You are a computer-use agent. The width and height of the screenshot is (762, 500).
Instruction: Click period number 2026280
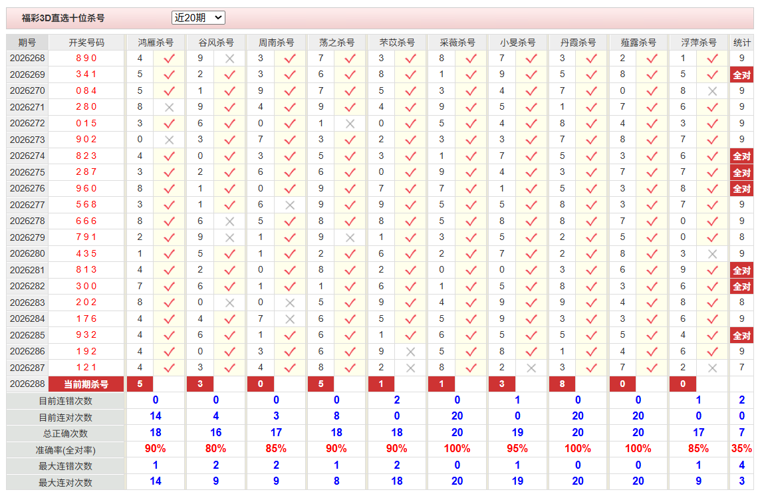click(27, 253)
